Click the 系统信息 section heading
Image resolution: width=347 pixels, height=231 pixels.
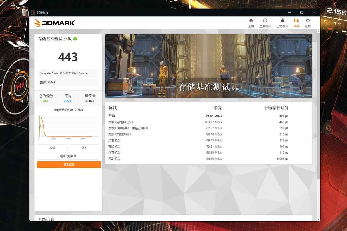pyautogui.click(x=46, y=219)
